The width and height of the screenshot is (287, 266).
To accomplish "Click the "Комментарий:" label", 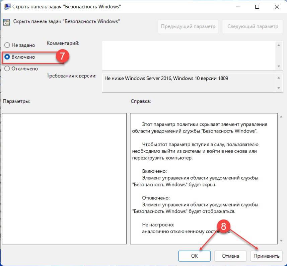I will pos(63,43).
